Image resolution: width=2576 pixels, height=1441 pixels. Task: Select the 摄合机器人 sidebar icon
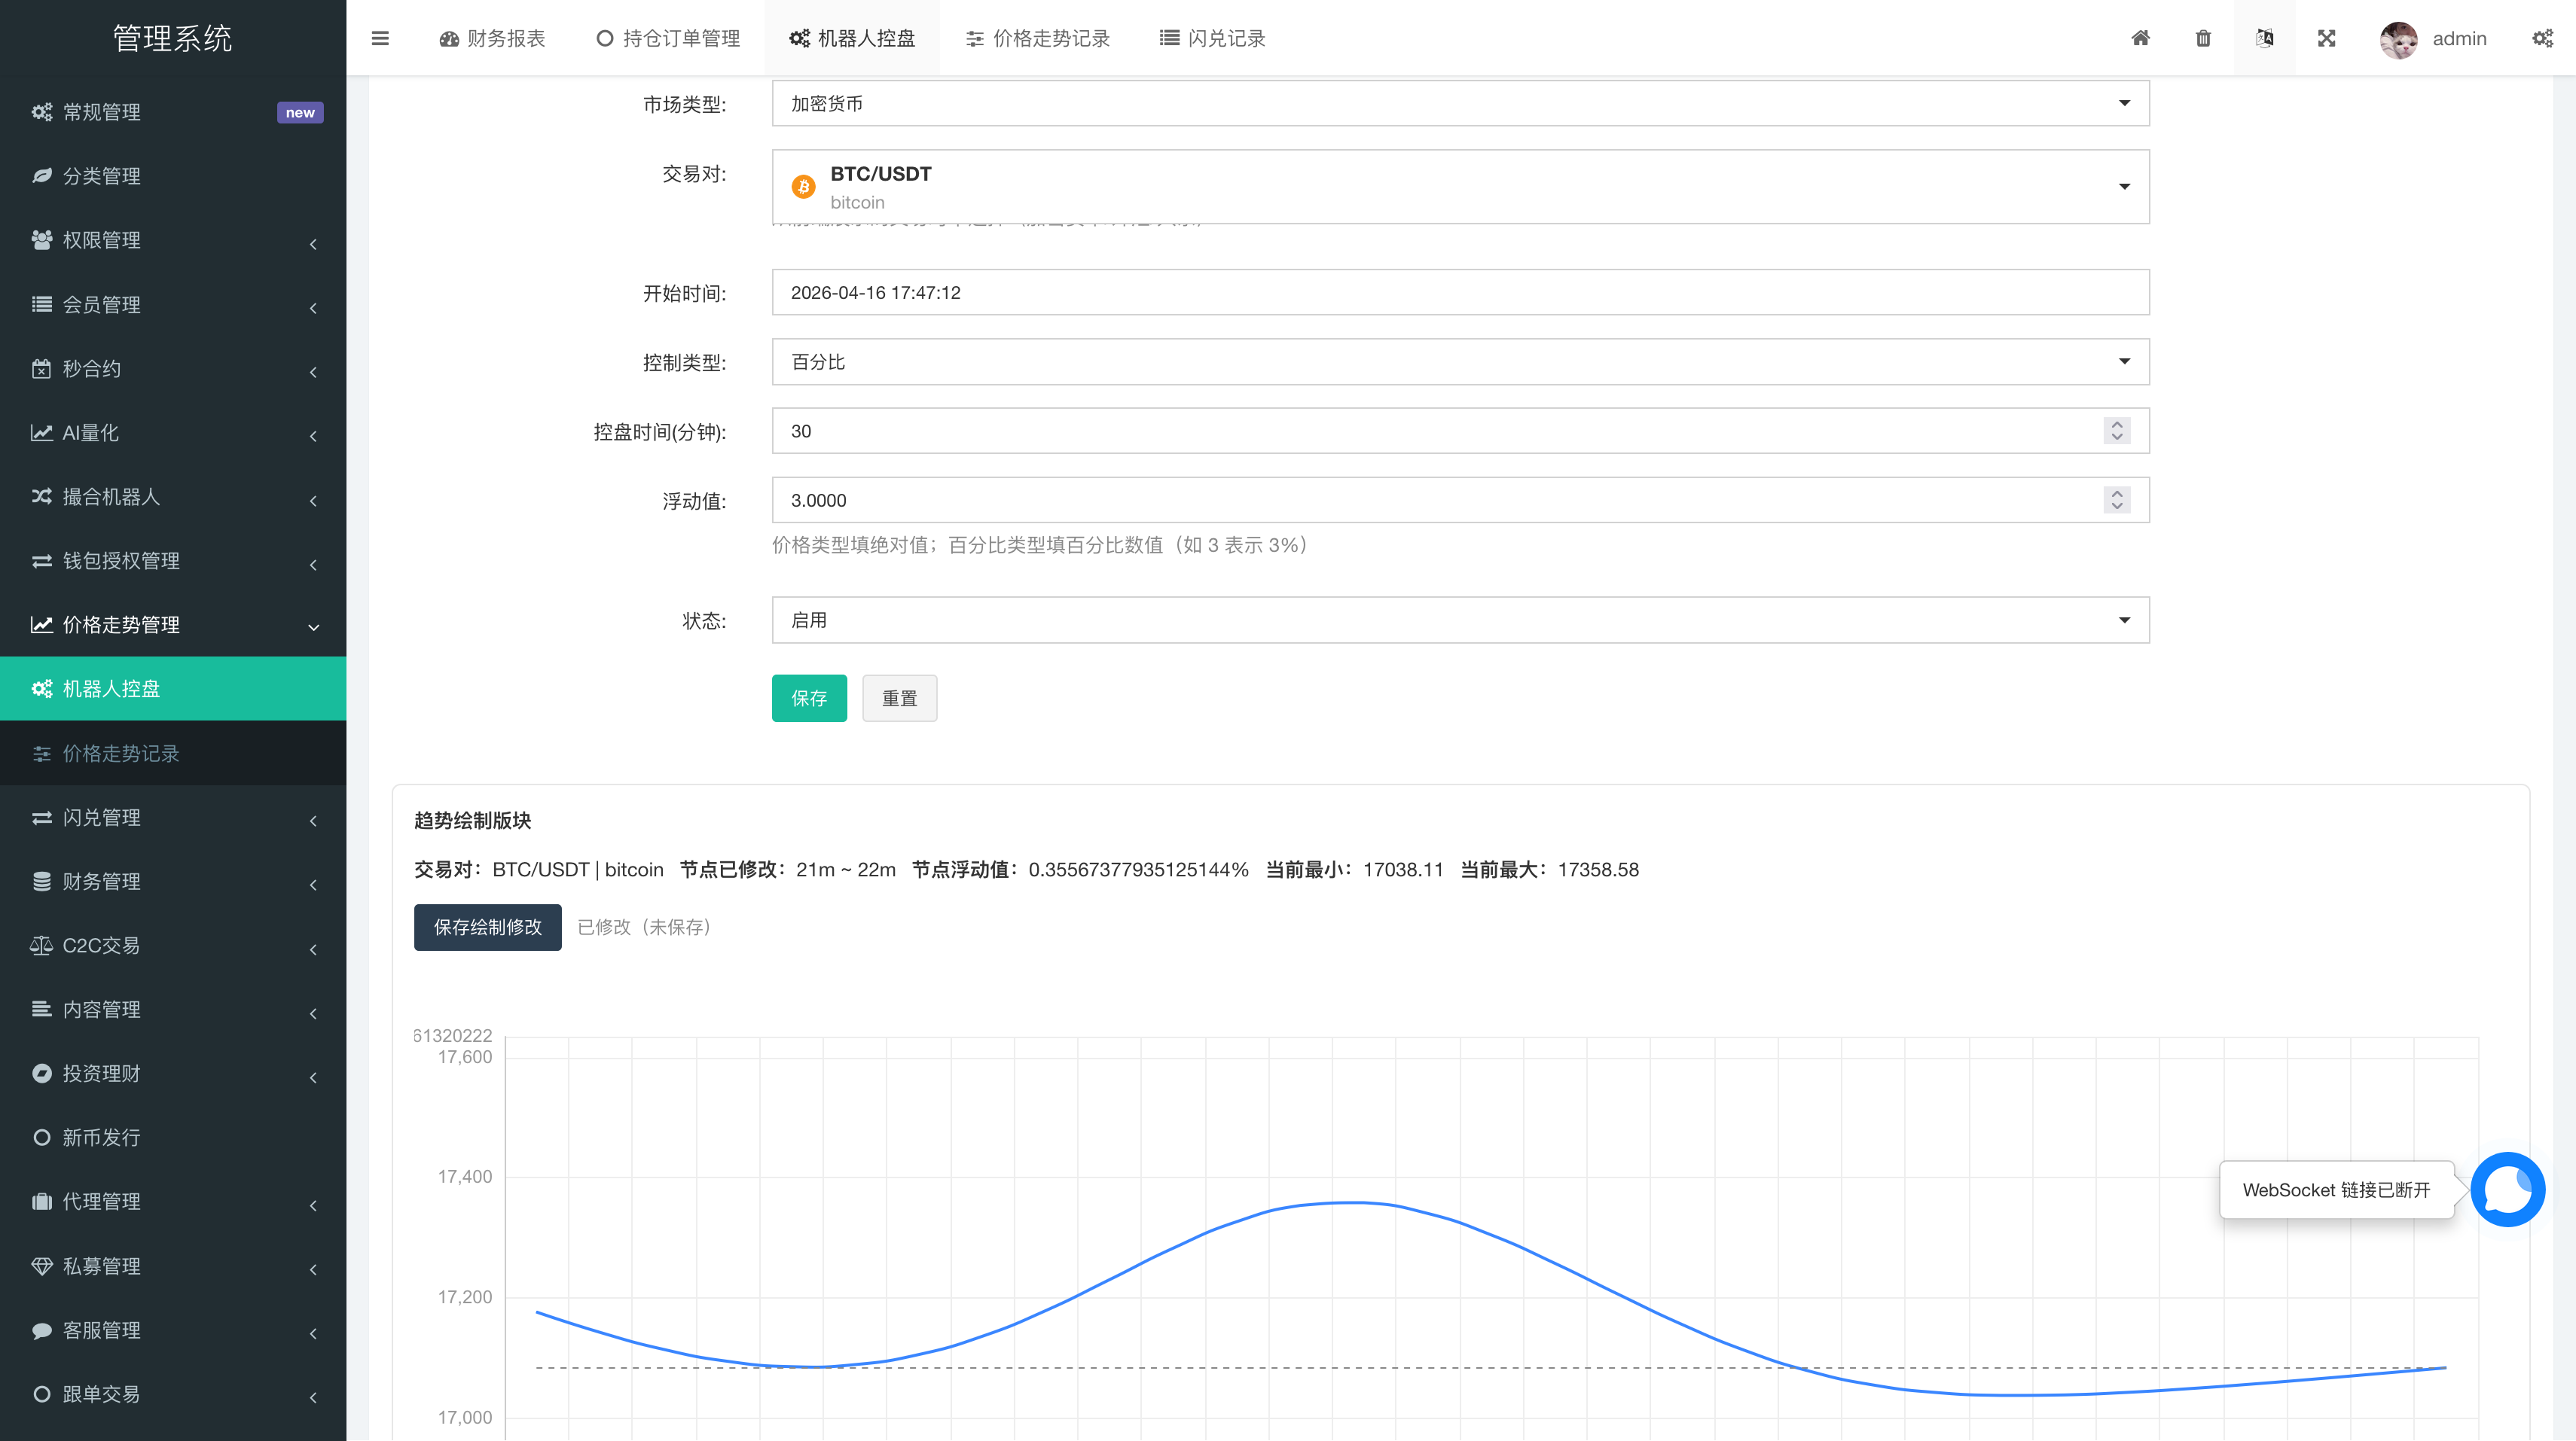(41, 497)
